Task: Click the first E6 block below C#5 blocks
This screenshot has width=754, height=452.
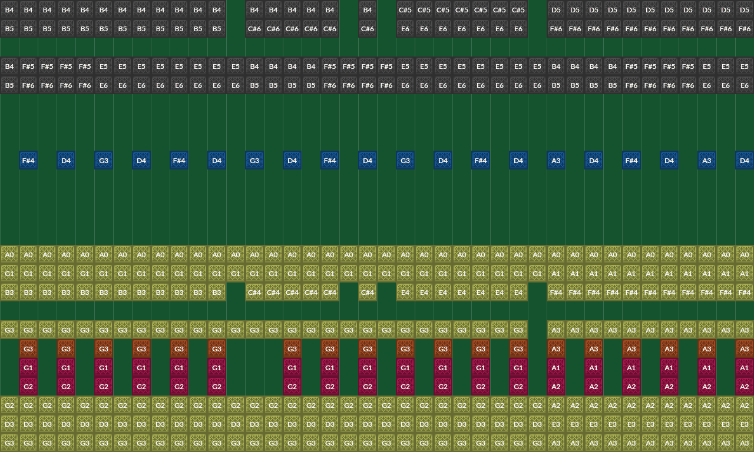Action: pos(405,29)
